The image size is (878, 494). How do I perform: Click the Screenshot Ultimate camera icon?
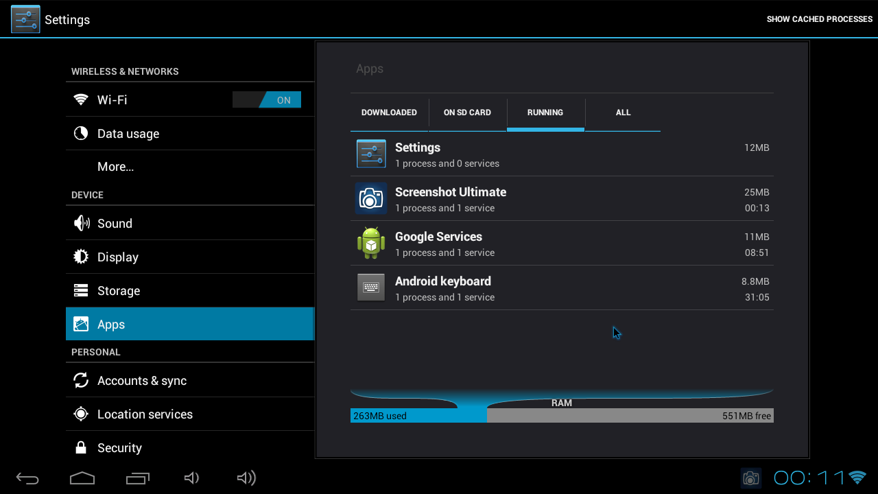tap(371, 198)
